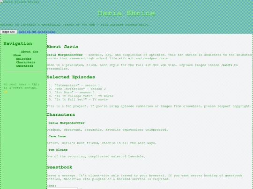253x189 pixels.
Task: Click the "Esteemsters" — season 1 list item
Action: tap(77, 85)
